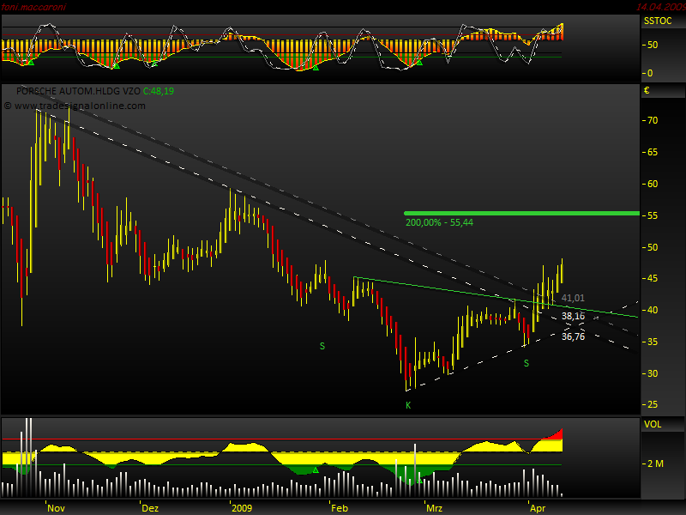Image resolution: width=686 pixels, height=515 pixels.
Task: Click the 60 price axis value
Action: pyautogui.click(x=653, y=184)
